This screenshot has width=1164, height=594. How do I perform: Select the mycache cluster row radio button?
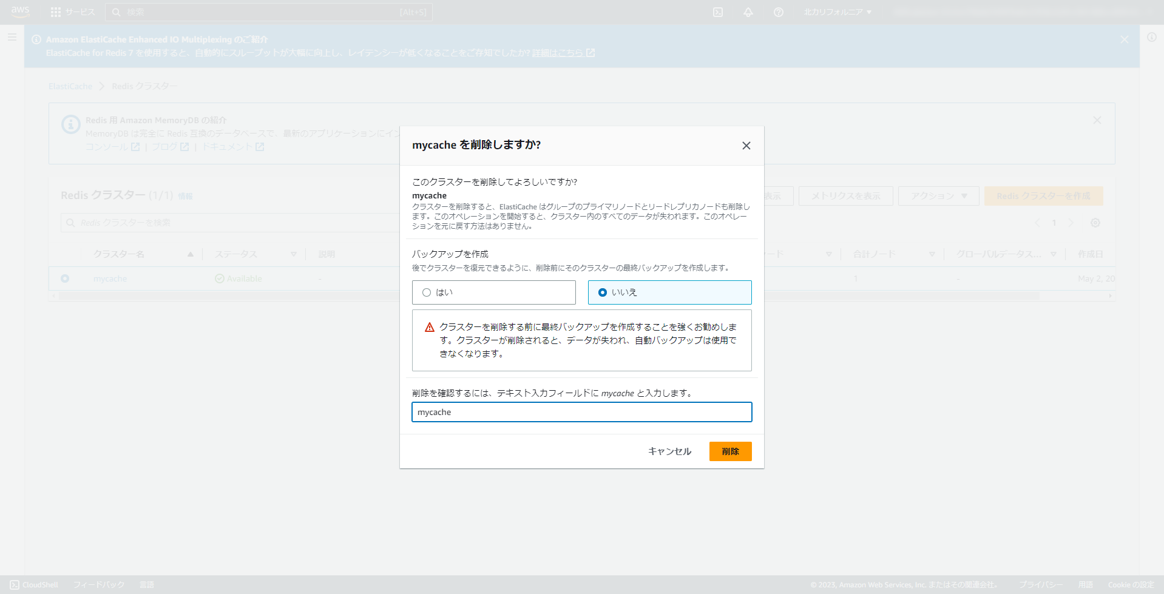click(x=65, y=278)
